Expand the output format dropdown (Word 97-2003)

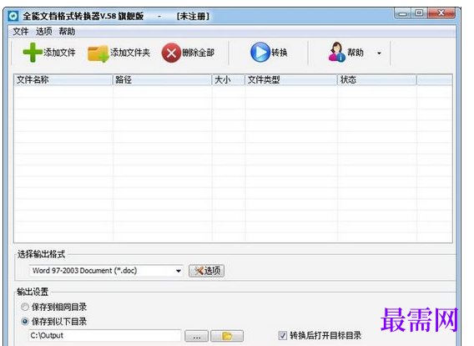tap(179, 271)
